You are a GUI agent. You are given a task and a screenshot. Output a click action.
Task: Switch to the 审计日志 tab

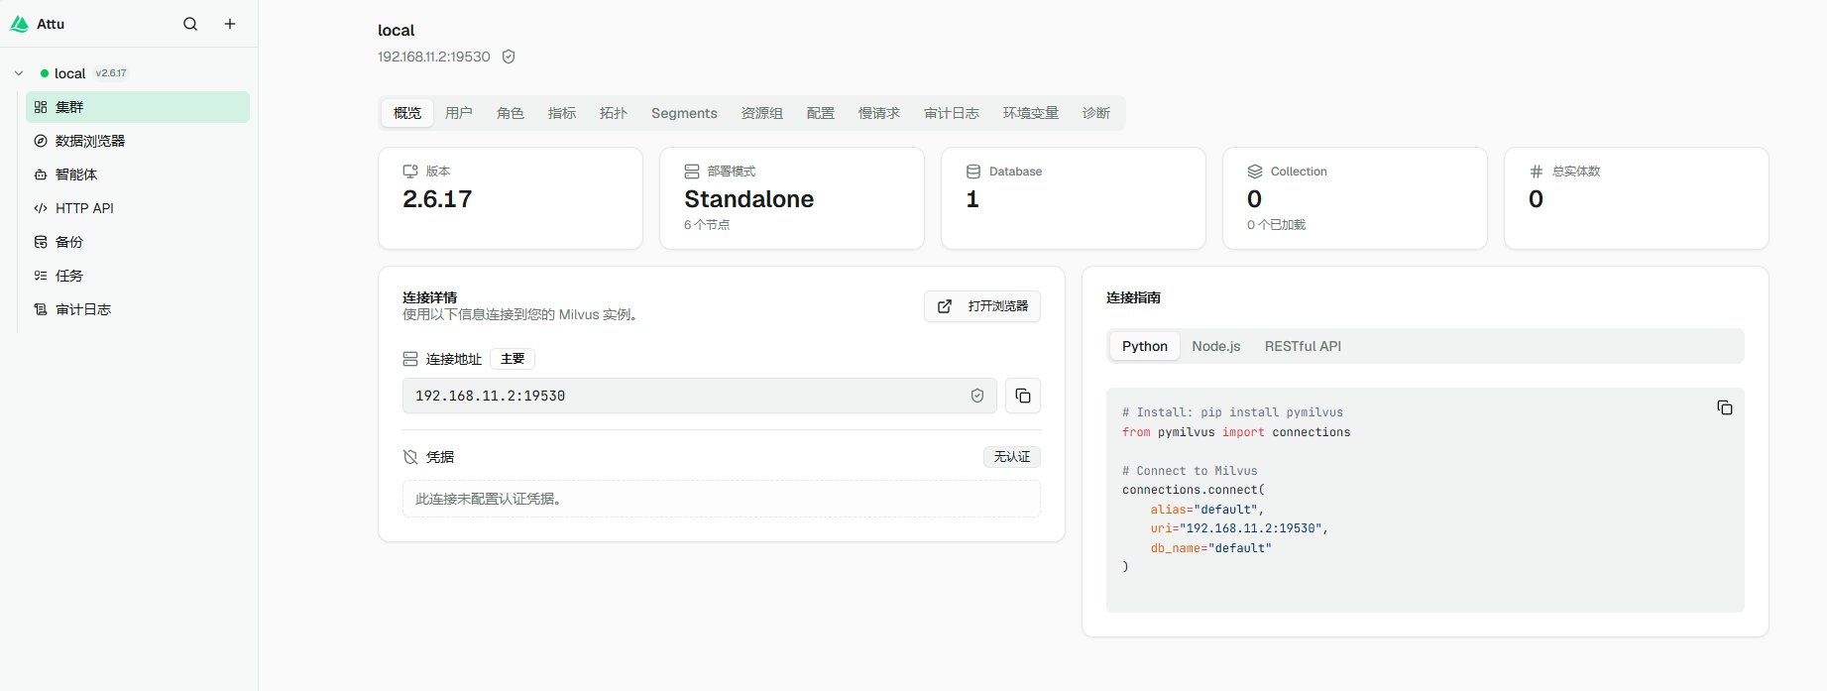pos(952,113)
